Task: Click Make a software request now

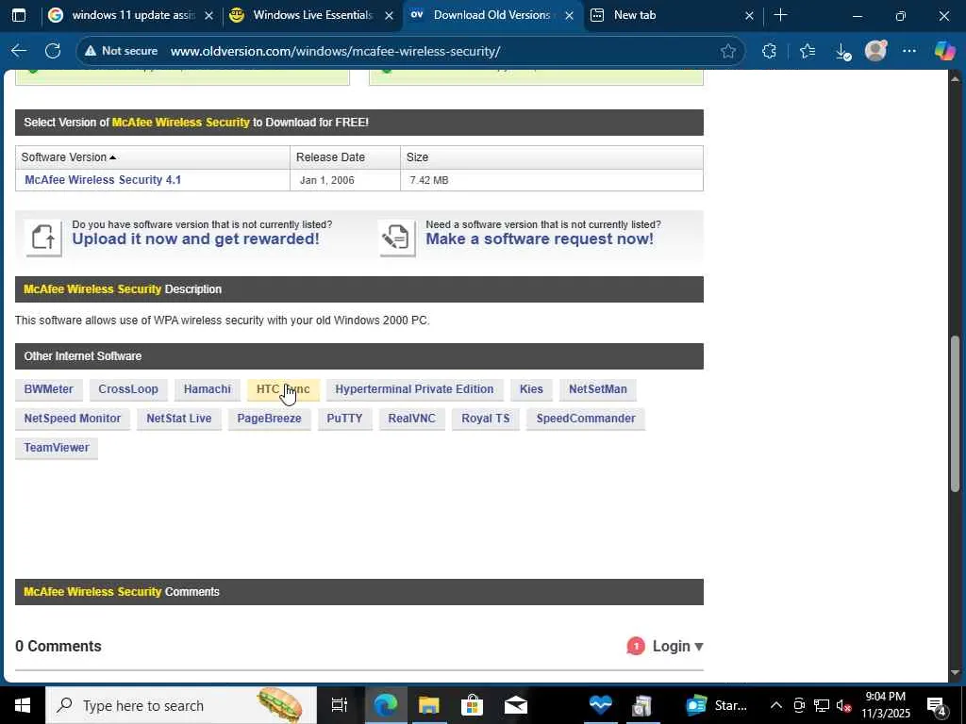Action: point(539,239)
